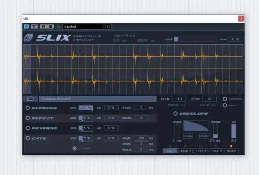The width and height of the screenshot is (259, 175).
Task: Click the envelope release slider
Action: tap(215, 131)
